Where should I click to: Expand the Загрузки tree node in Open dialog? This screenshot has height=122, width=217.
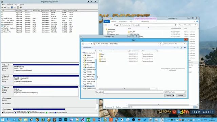[x=83, y=60]
